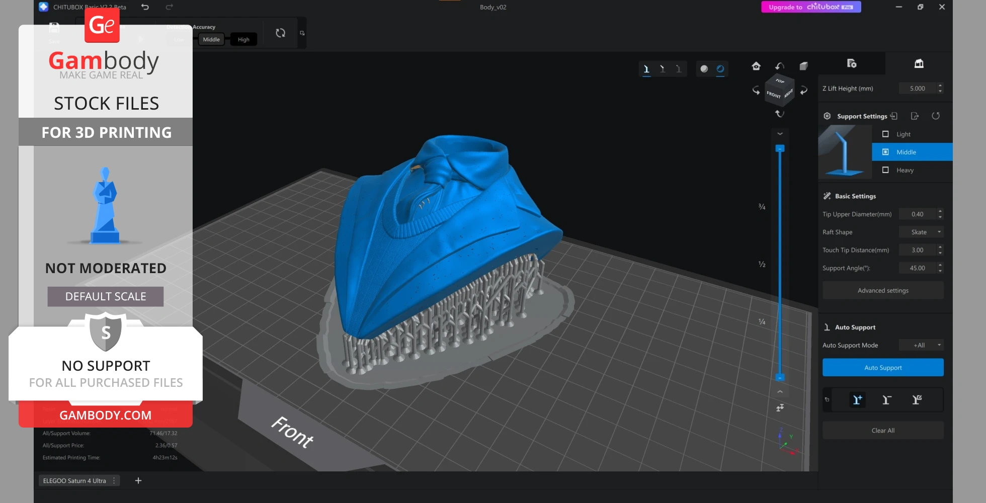The width and height of the screenshot is (986, 503).
Task: Enable the Heavy support checkbox
Action: click(x=885, y=170)
